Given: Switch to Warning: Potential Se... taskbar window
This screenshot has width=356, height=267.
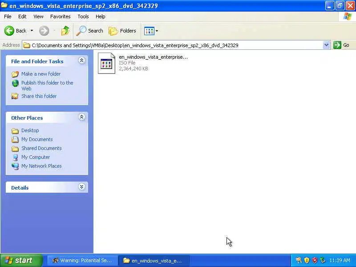Looking at the screenshot, I should (x=82, y=260).
